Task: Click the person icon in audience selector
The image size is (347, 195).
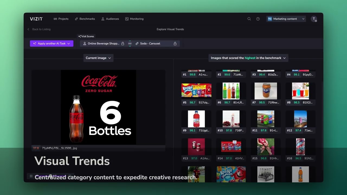Action: pos(85,43)
